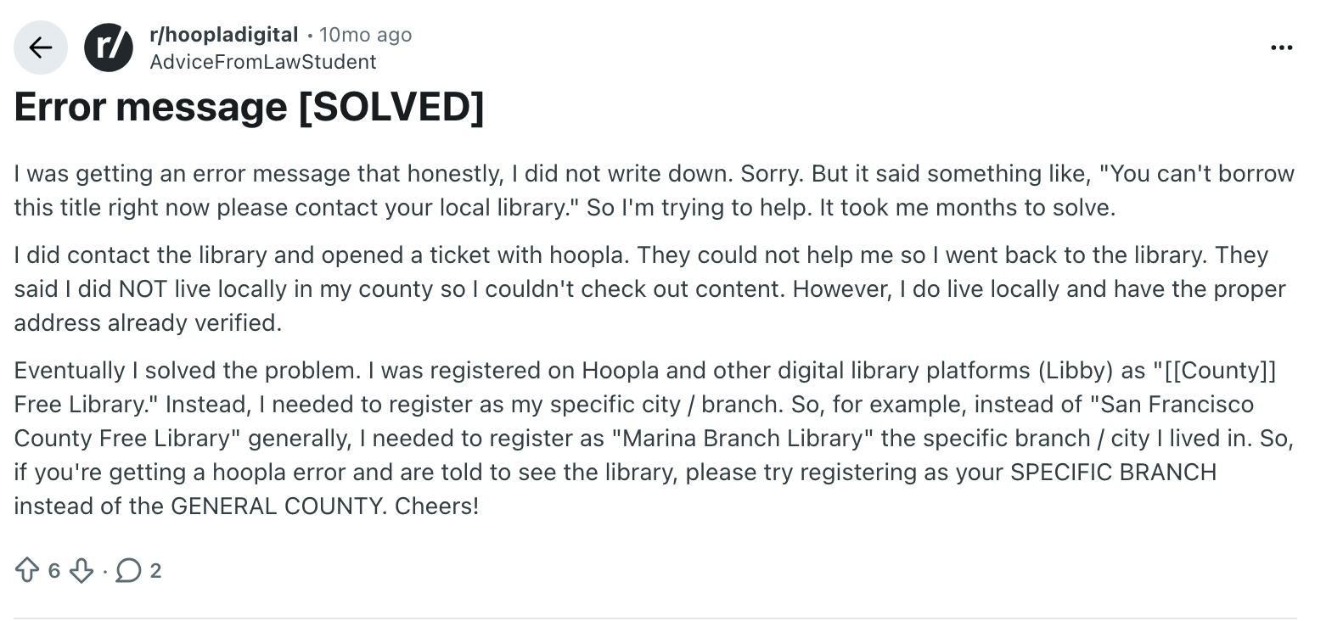Viewport: 1343px width, 621px height.
Task: Navigate back using the circular back arrow
Action: point(40,47)
